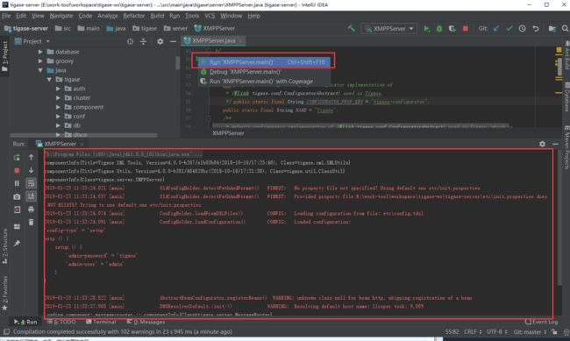This screenshot has height=341, width=570.
Task: Start debugging with the toolbar bug icon
Action: [x=439, y=28]
